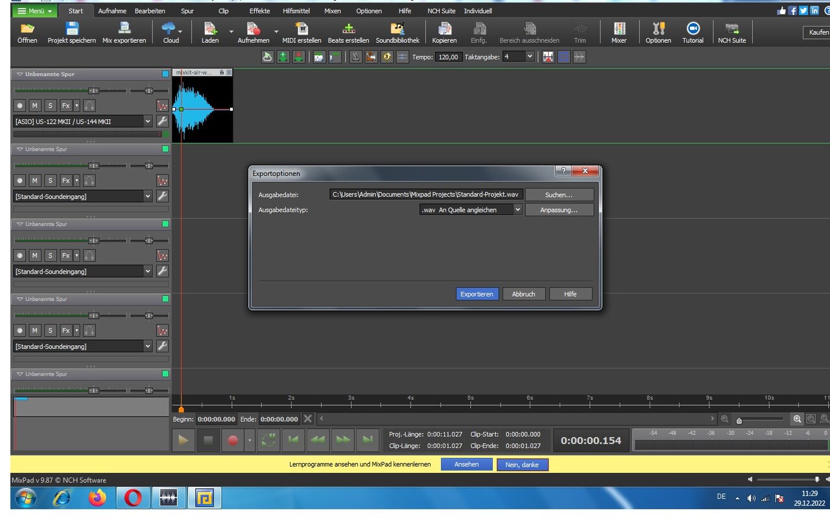Click the Ausgabedatei path input field
This screenshot has height=519, width=830.
pyautogui.click(x=425, y=195)
